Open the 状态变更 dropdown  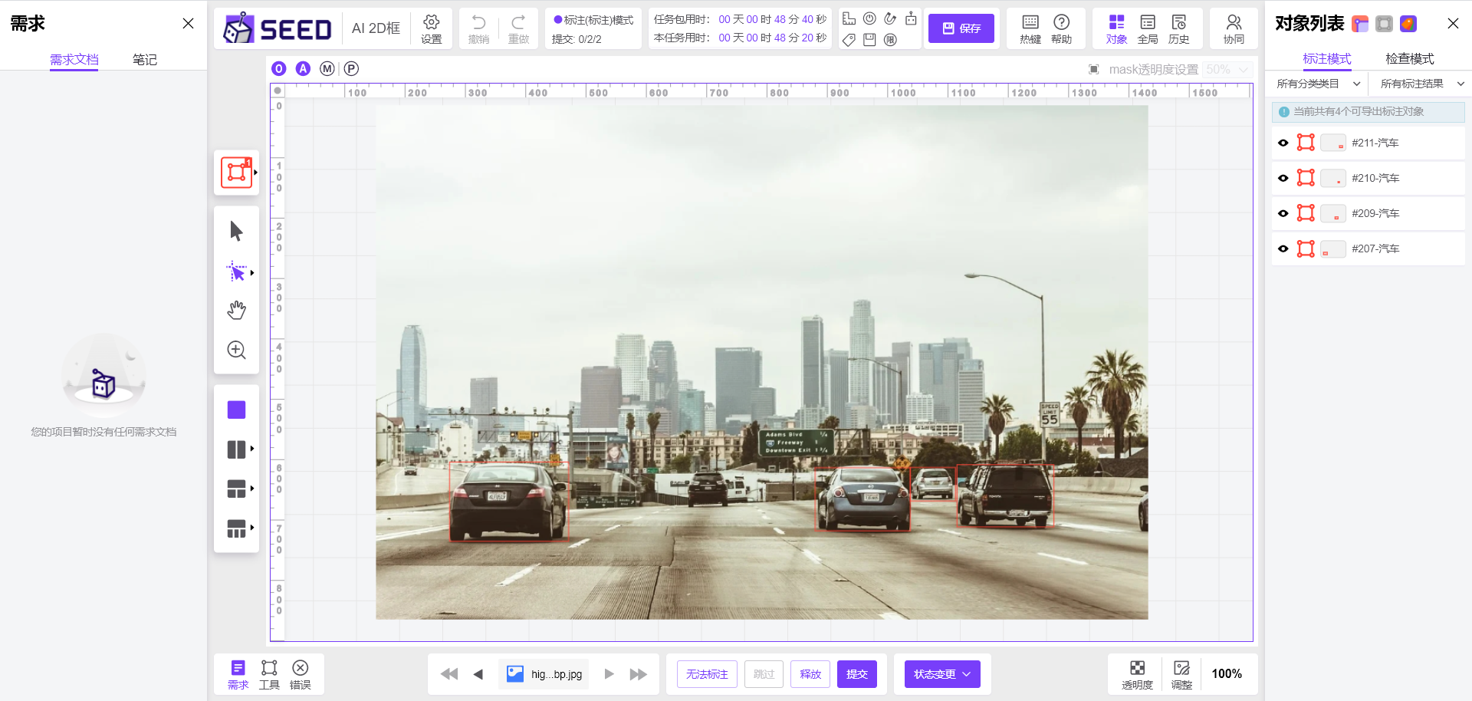point(942,674)
